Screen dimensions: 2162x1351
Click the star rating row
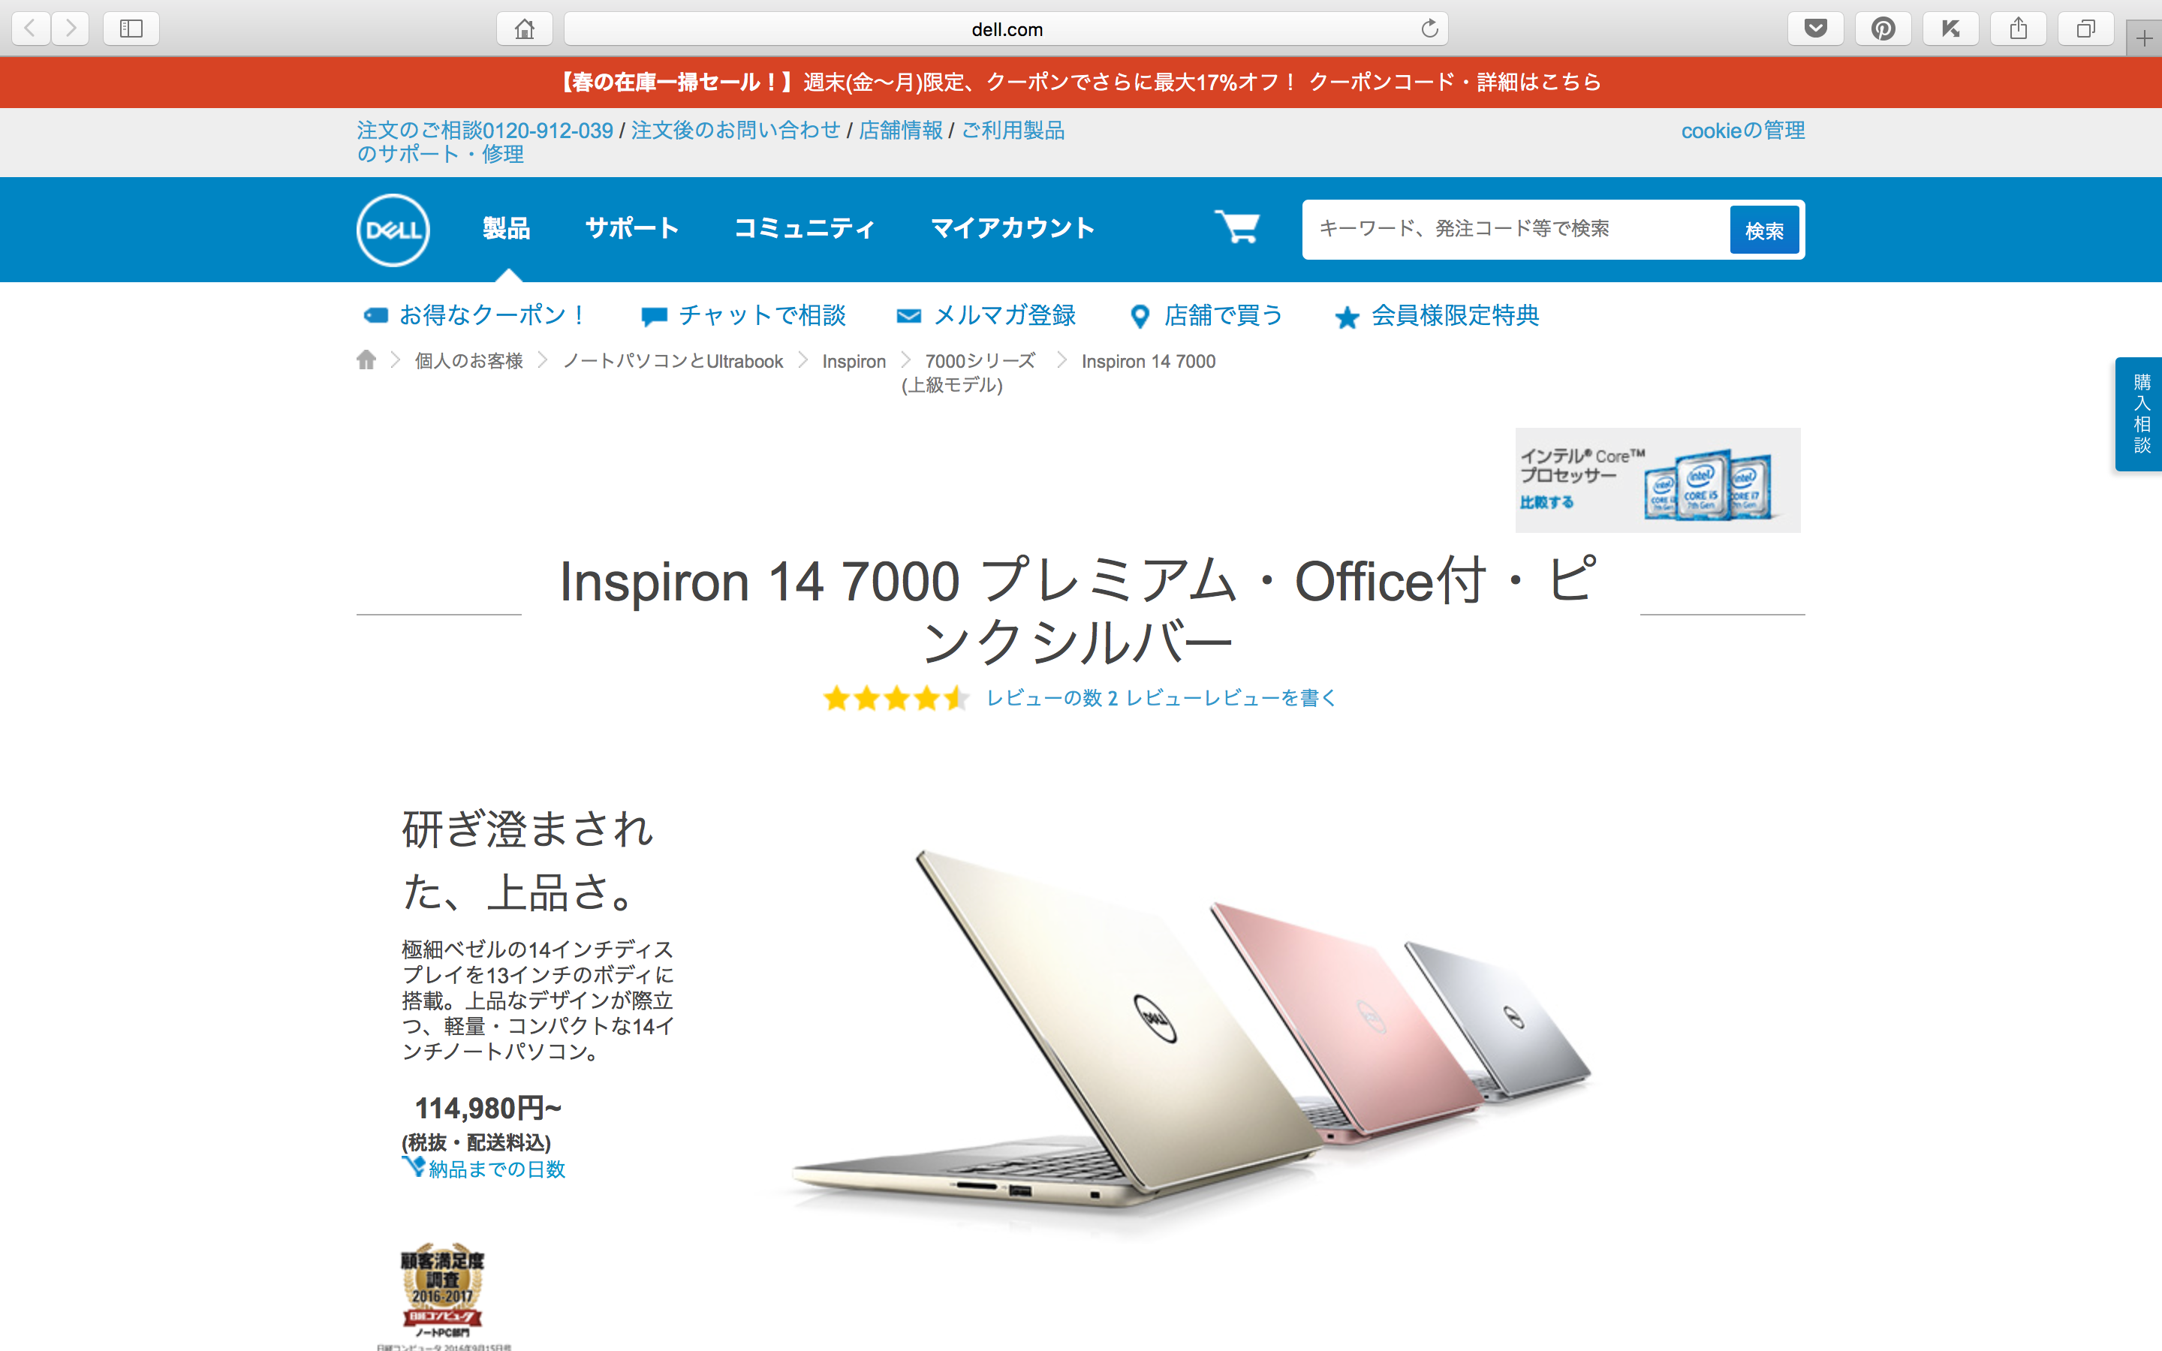[895, 698]
